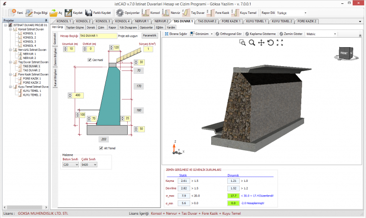This screenshot has width=366, height=218.
Task: Click Uzunluk 10 stepper arrows
Action: [x=65, y=49]
